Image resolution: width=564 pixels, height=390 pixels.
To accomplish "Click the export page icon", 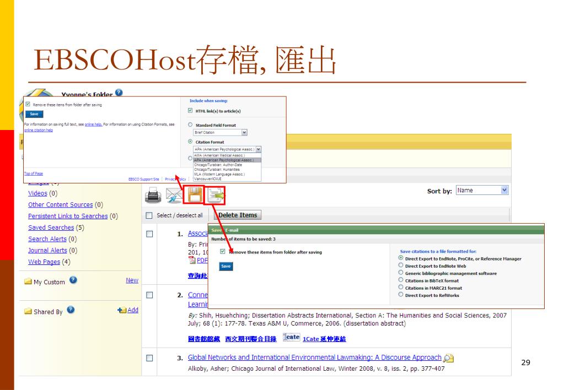I will coord(215,196).
